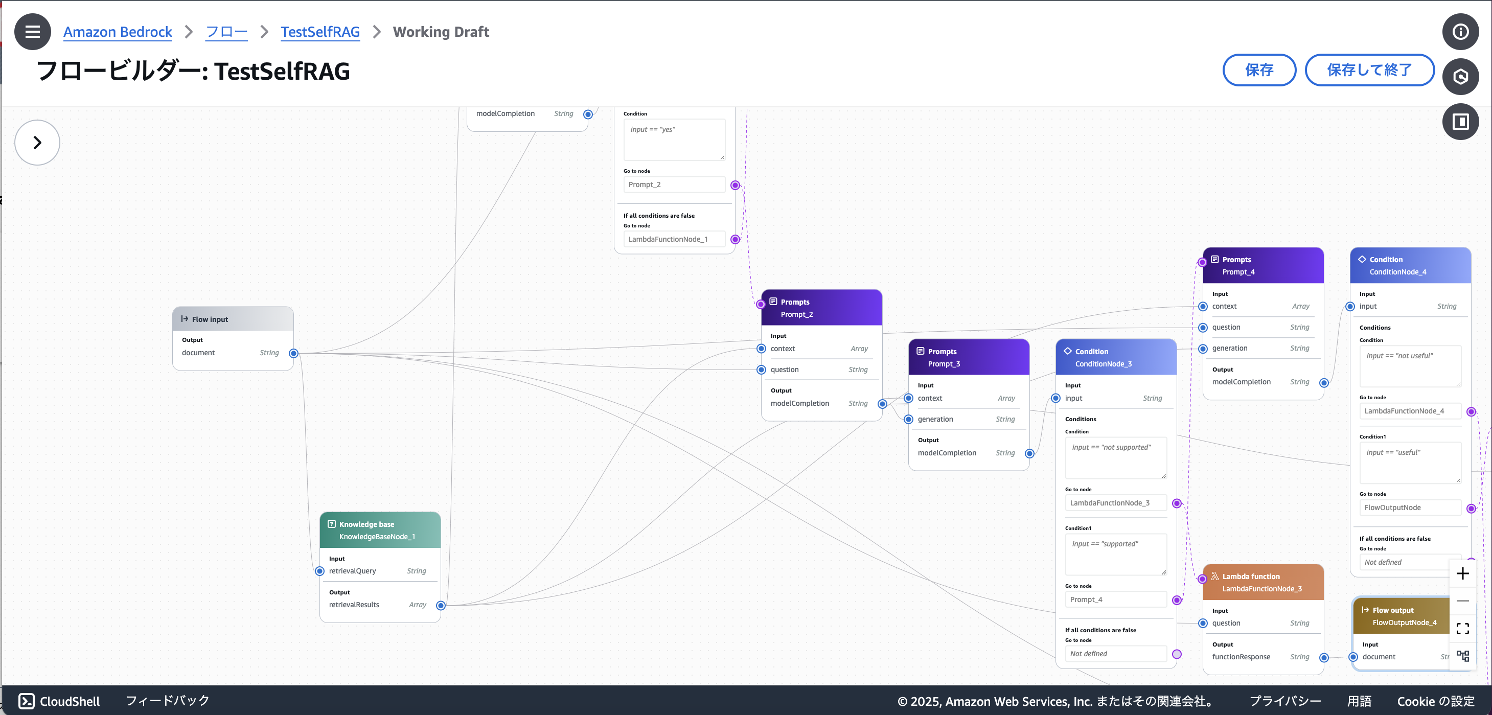1492x715 pixels.
Task: Click the LambdaFunctionNode_1 go-to-node field
Action: click(x=674, y=239)
